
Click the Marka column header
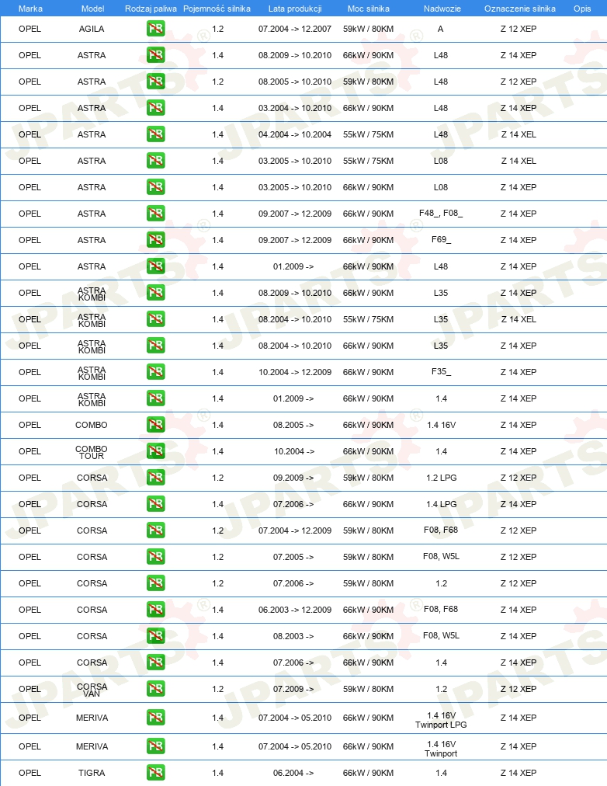[x=30, y=9]
